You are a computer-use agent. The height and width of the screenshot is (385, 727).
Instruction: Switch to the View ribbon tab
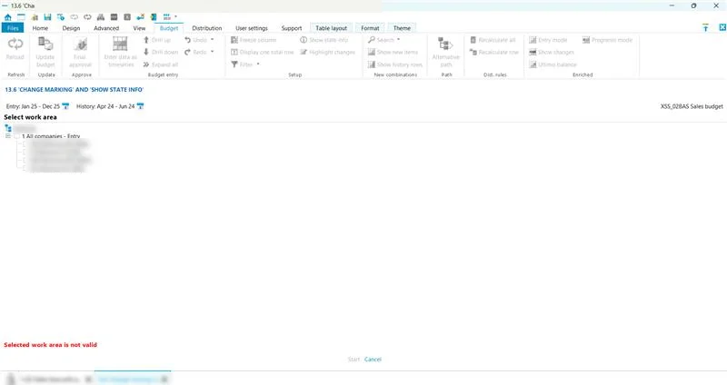coord(139,28)
